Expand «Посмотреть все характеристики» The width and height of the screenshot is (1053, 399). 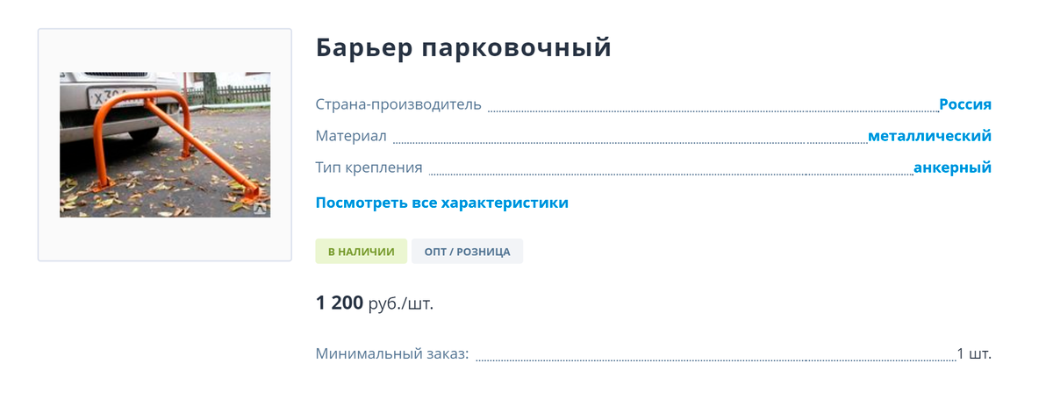[441, 203]
